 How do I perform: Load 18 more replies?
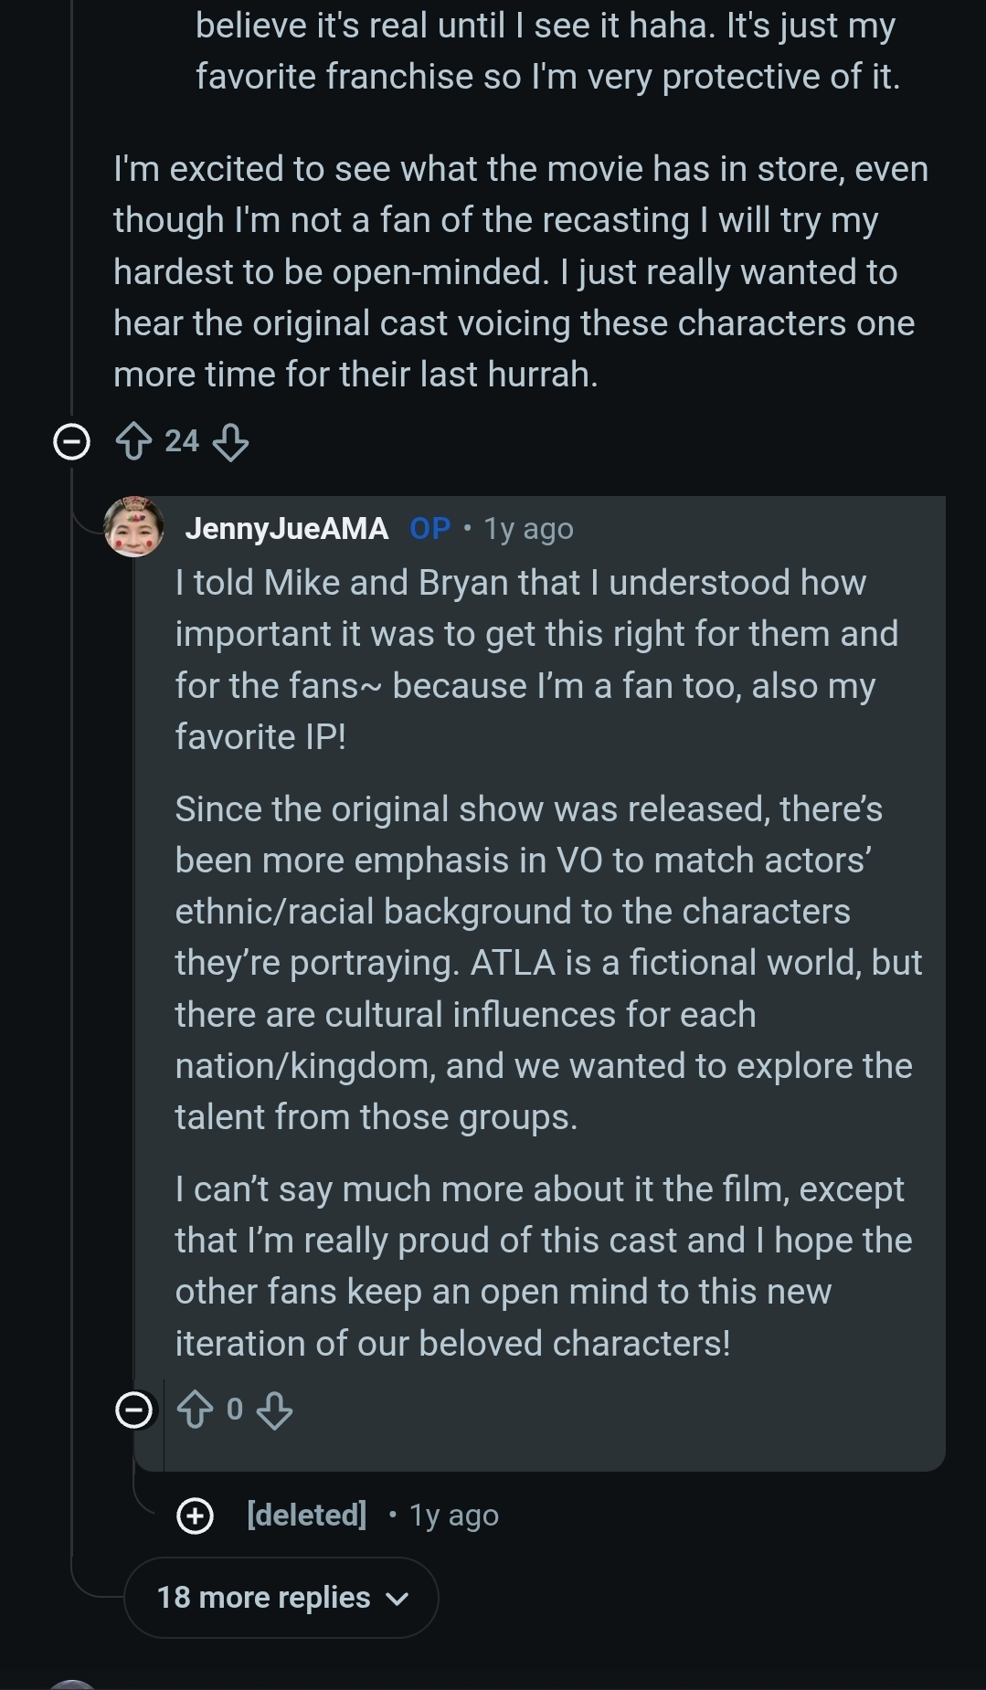click(263, 1598)
